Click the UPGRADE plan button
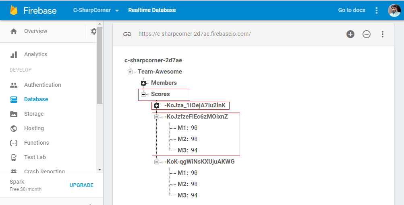 81,185
